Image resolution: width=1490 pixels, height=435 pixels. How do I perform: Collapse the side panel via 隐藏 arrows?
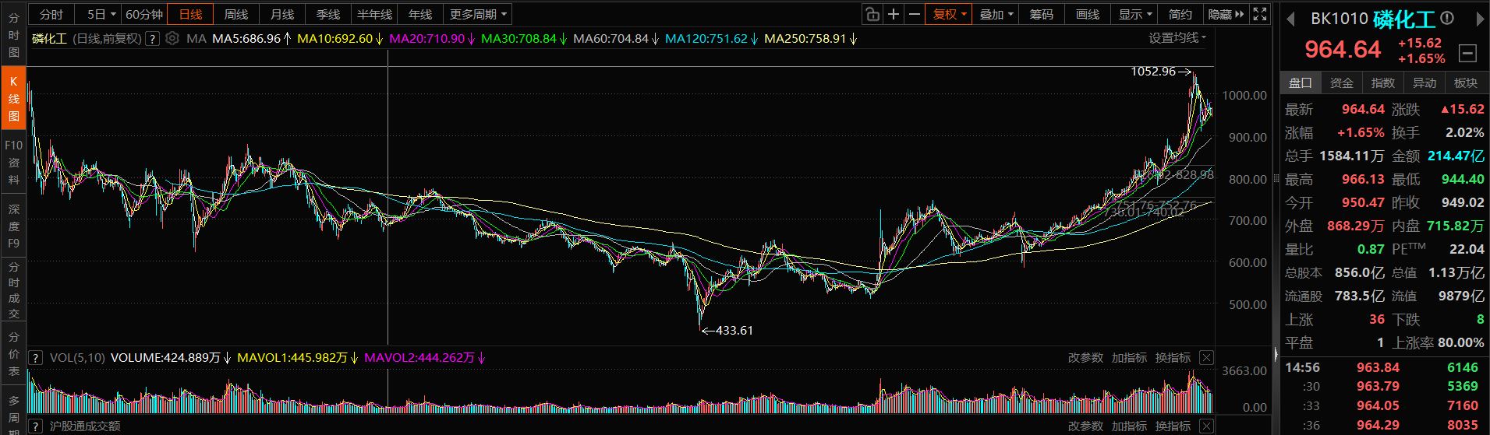pos(1226,14)
